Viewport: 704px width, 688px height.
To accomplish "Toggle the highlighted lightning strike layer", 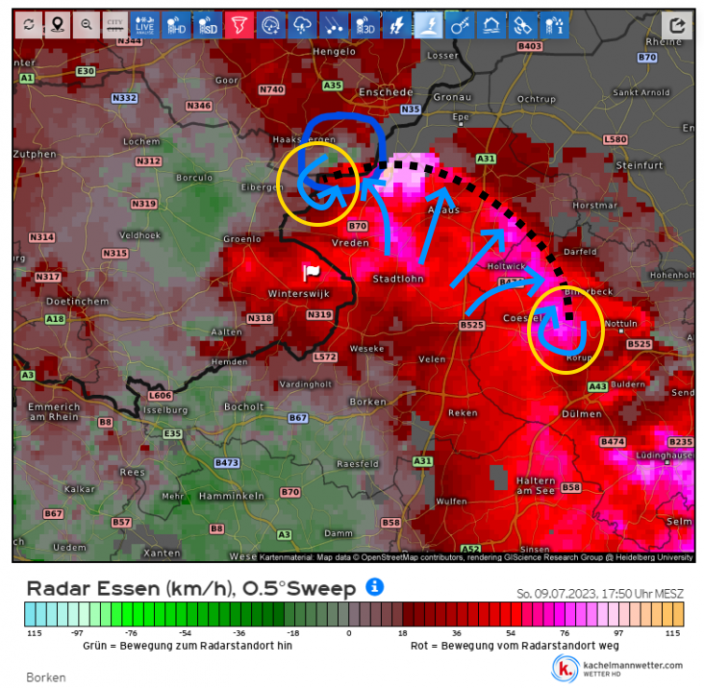I will [x=428, y=25].
